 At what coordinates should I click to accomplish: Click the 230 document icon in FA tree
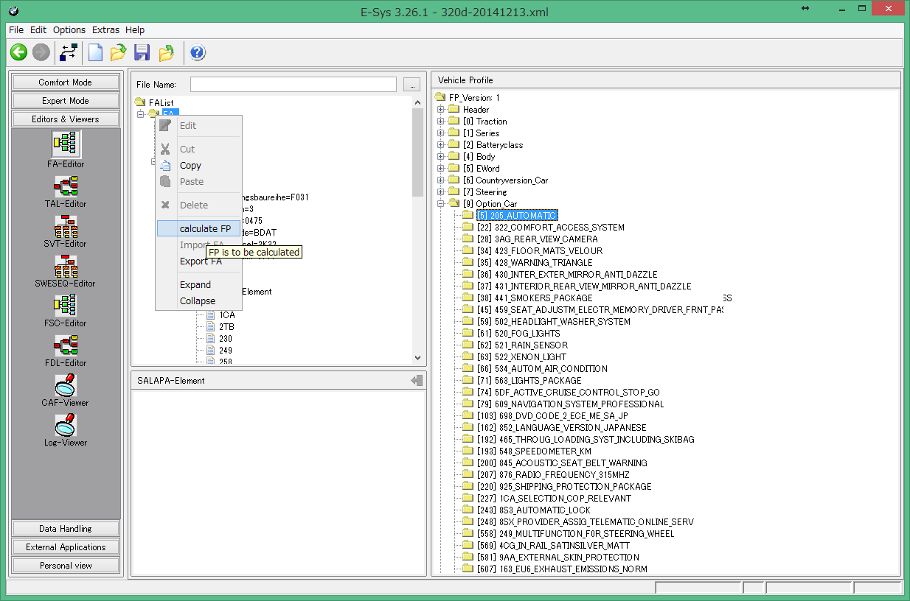[210, 339]
